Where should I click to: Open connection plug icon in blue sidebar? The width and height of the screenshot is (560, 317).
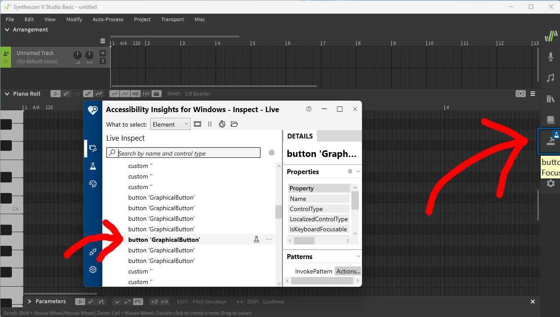coord(93,252)
